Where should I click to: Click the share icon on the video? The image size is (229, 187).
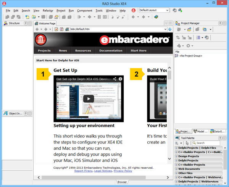pyautogui.click(x=114, y=79)
